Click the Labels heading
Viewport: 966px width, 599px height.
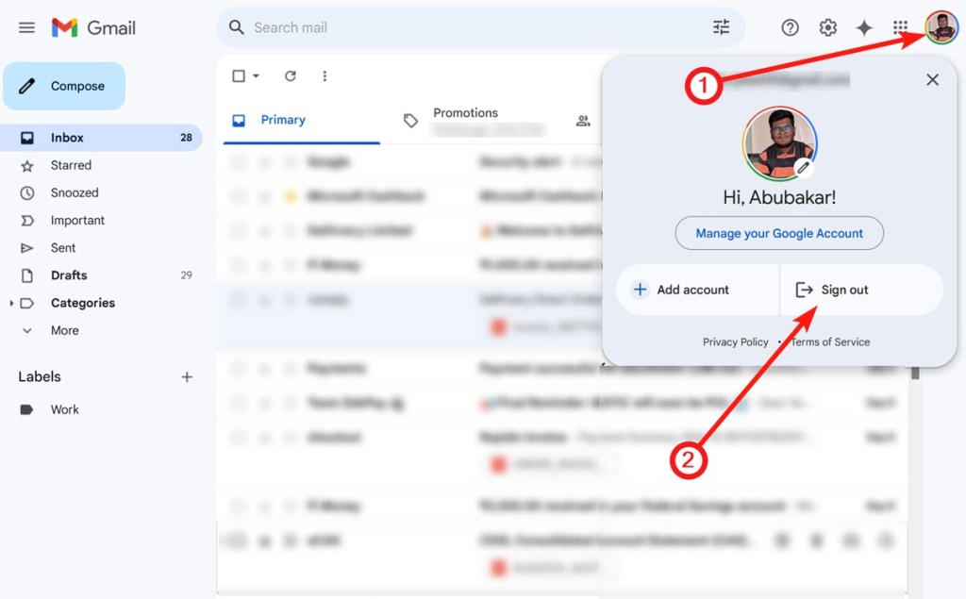coord(40,376)
